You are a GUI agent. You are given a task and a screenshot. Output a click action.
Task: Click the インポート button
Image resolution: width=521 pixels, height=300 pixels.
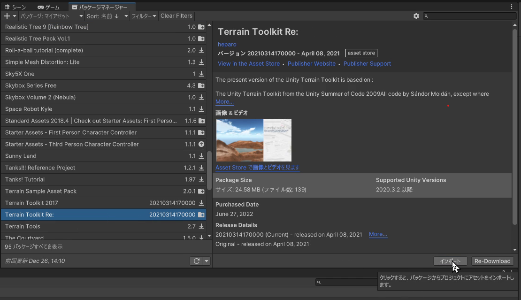(x=450, y=261)
